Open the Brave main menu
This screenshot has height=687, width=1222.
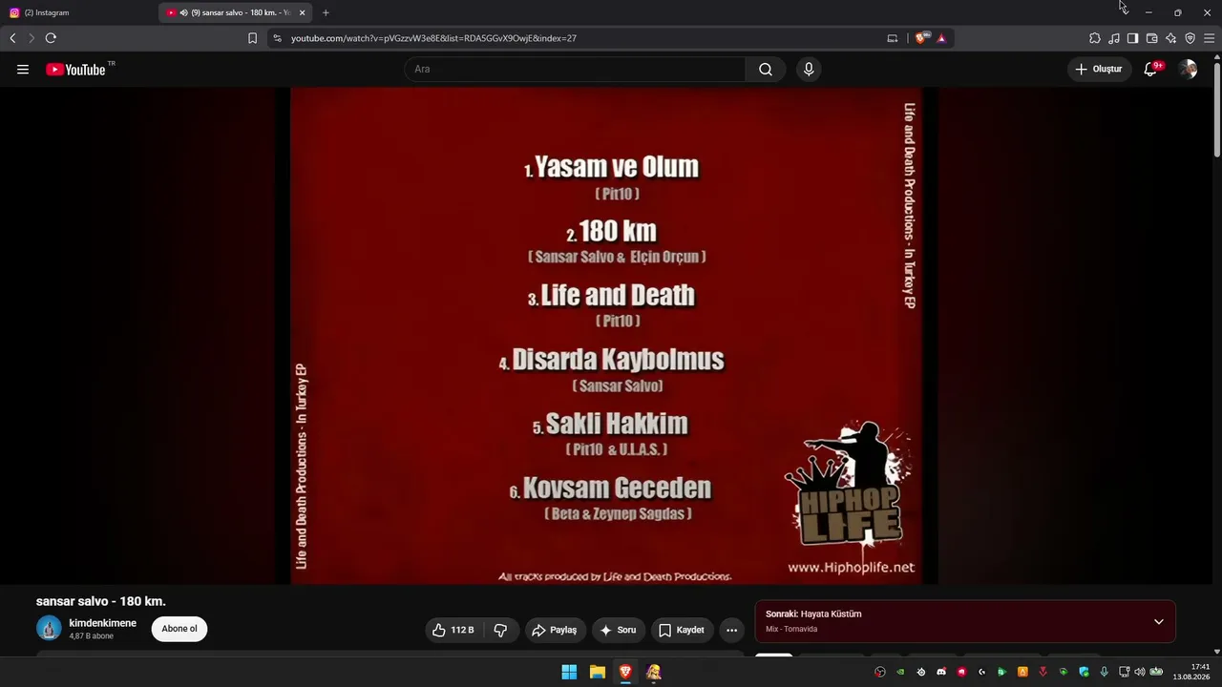(1209, 38)
